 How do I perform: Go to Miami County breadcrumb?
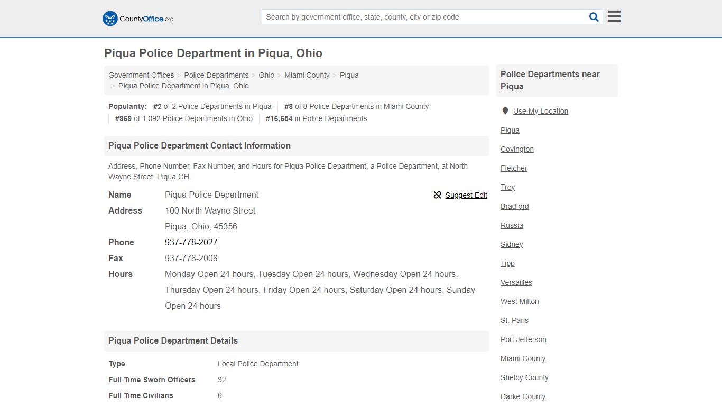point(307,75)
